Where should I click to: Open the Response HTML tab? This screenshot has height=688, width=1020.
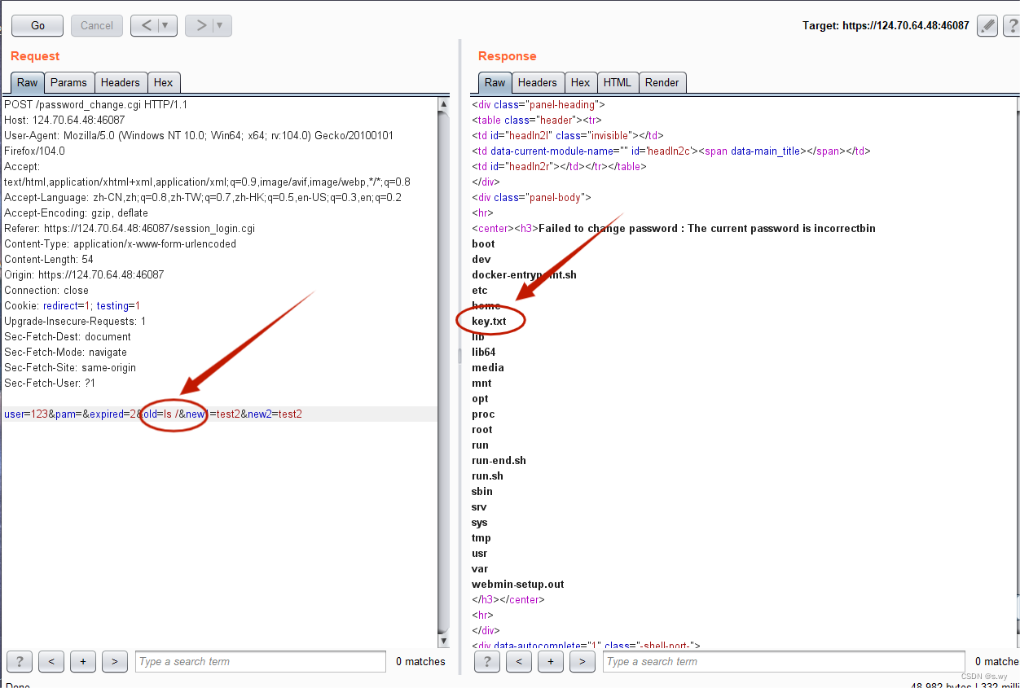coord(618,82)
